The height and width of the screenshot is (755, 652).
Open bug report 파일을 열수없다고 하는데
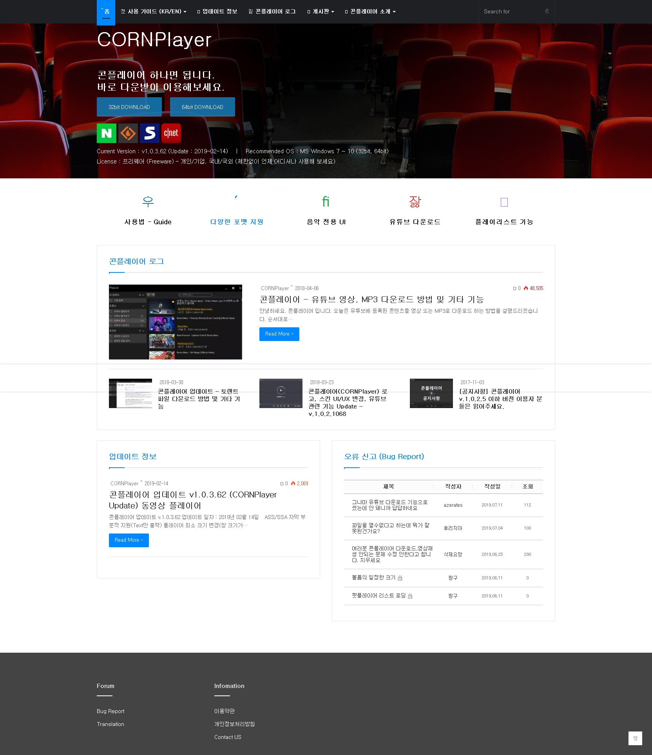(391, 528)
